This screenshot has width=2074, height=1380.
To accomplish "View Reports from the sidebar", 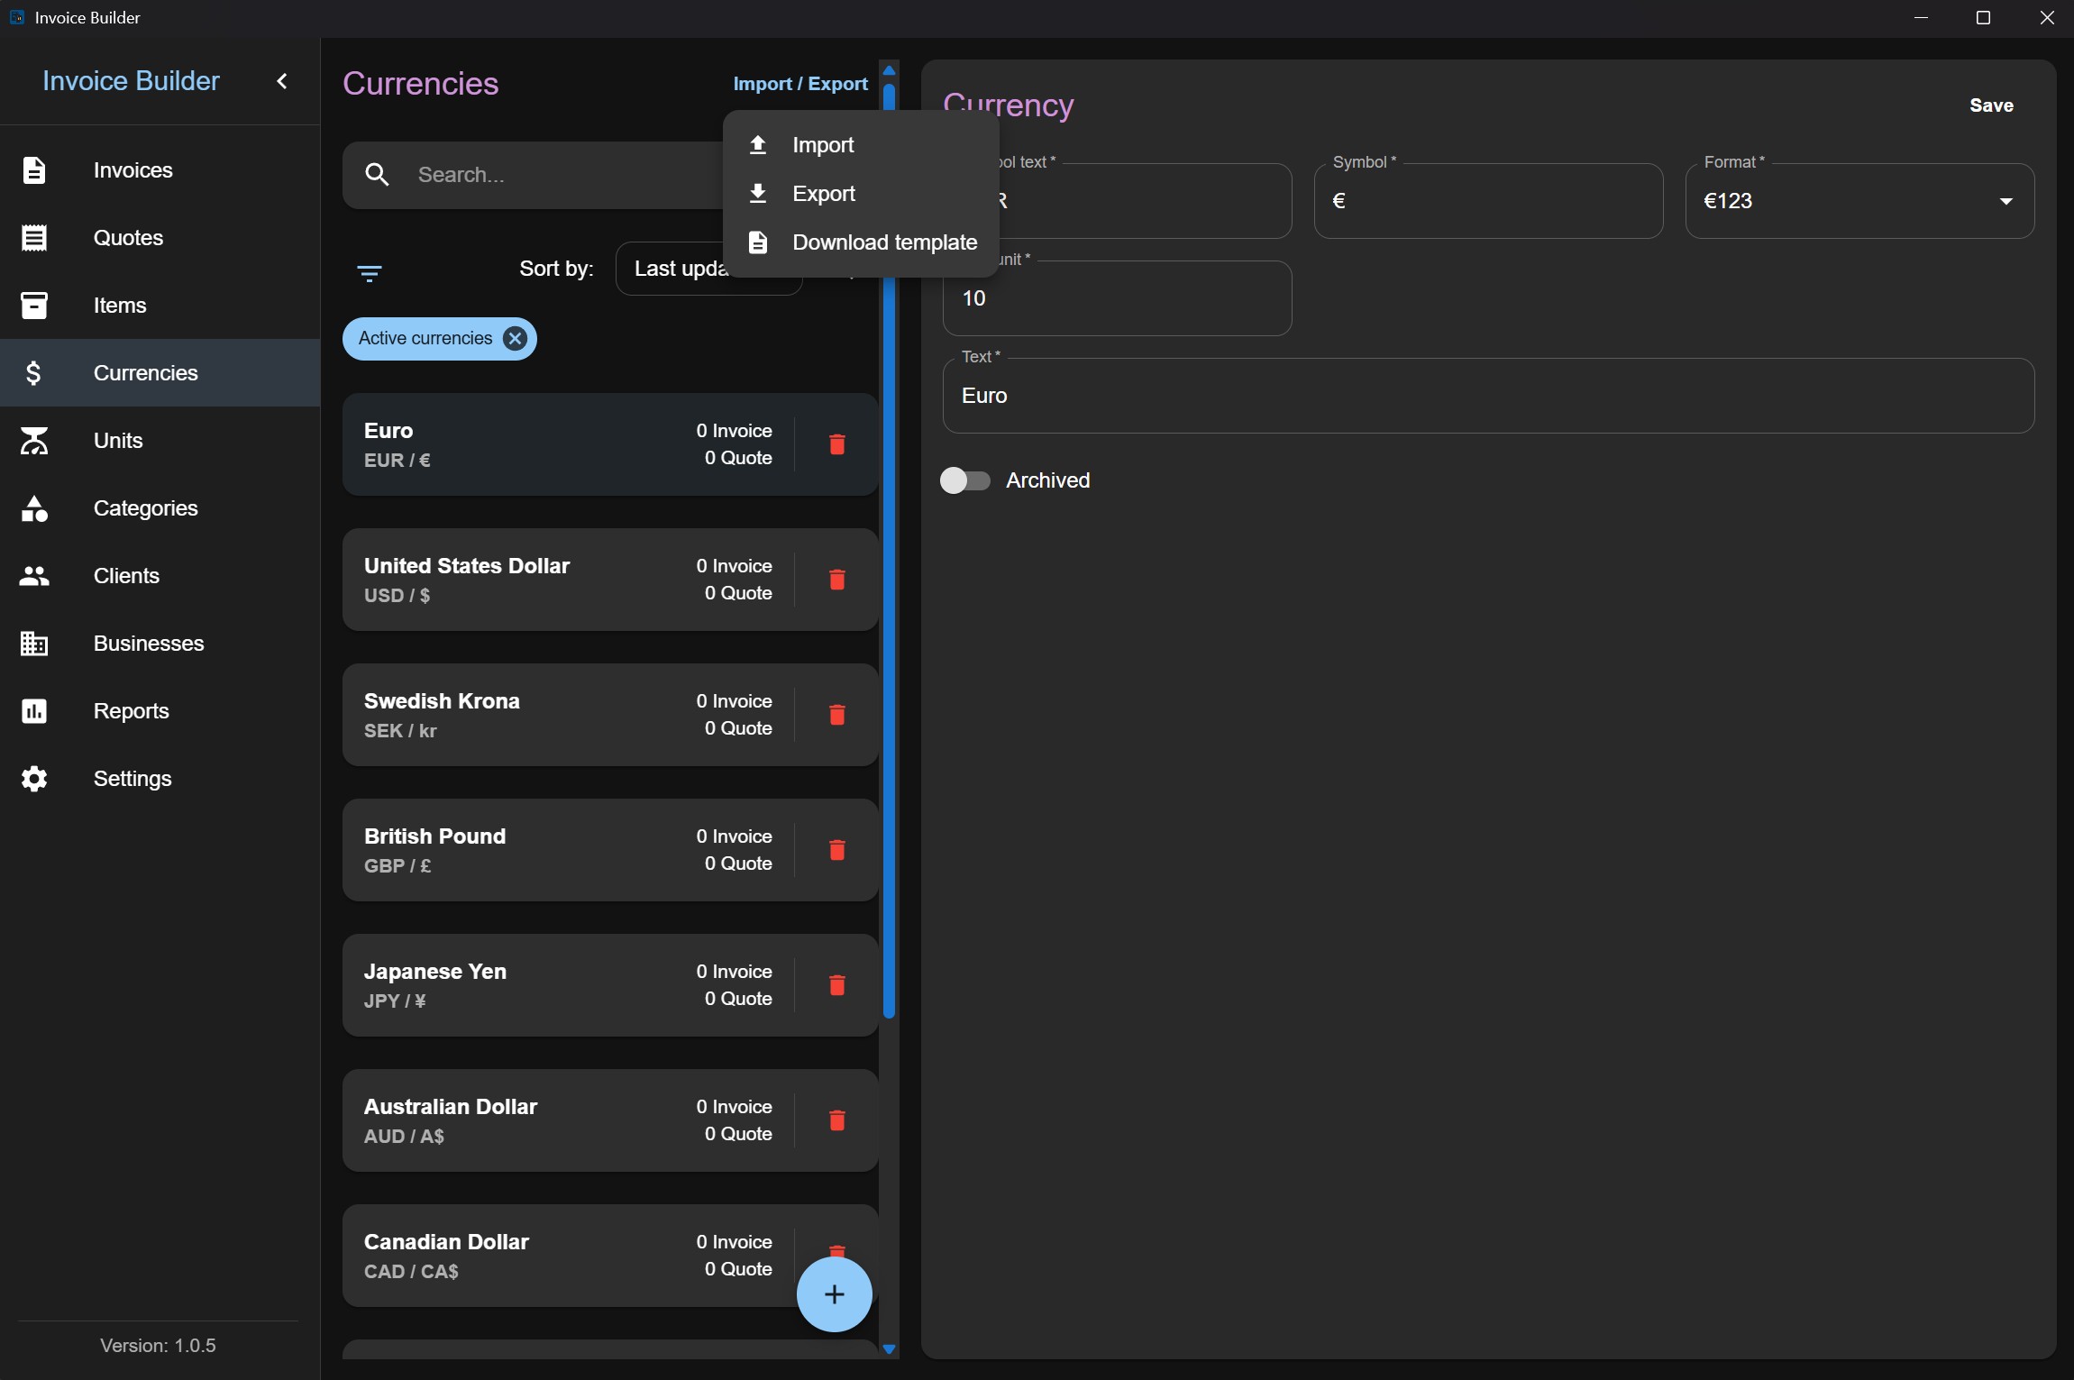I will click(x=160, y=711).
